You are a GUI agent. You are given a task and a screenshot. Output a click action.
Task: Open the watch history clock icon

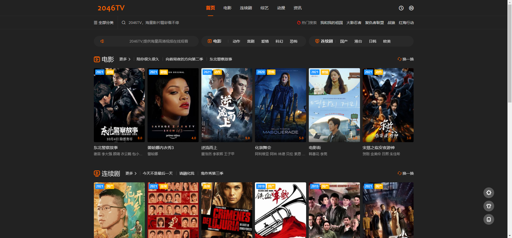(x=401, y=8)
